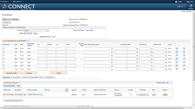Add a row after Thu 8/11

(x=177, y=52)
